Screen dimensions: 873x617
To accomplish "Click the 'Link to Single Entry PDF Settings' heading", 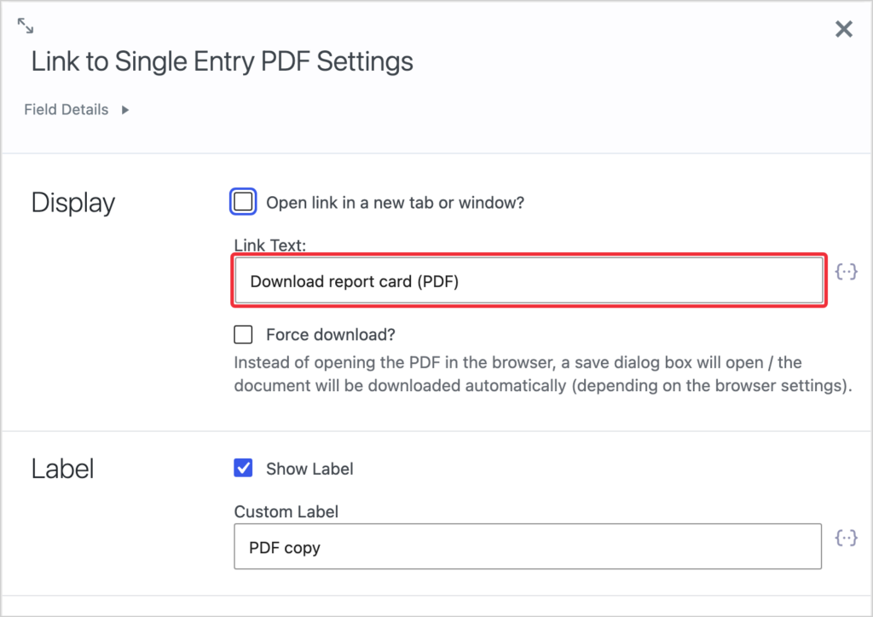I will pos(223,61).
